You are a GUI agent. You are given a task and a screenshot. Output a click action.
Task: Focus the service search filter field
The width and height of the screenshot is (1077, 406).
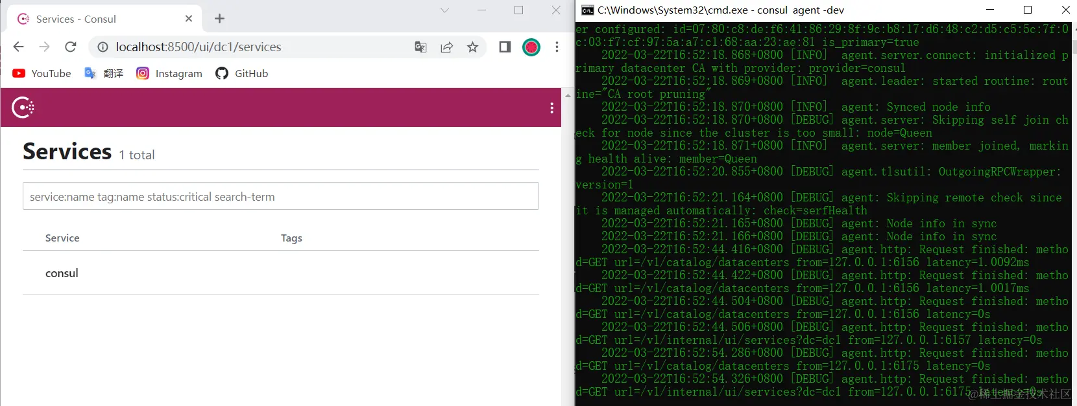click(281, 196)
